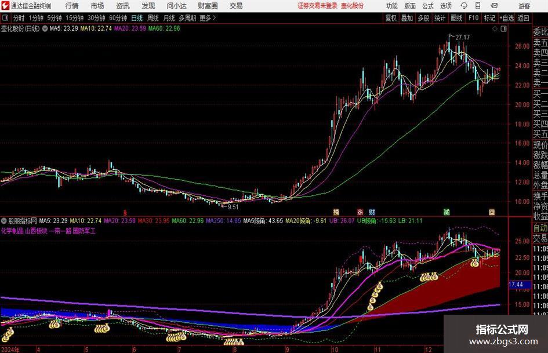Click the 统计 statistics button

440,18
